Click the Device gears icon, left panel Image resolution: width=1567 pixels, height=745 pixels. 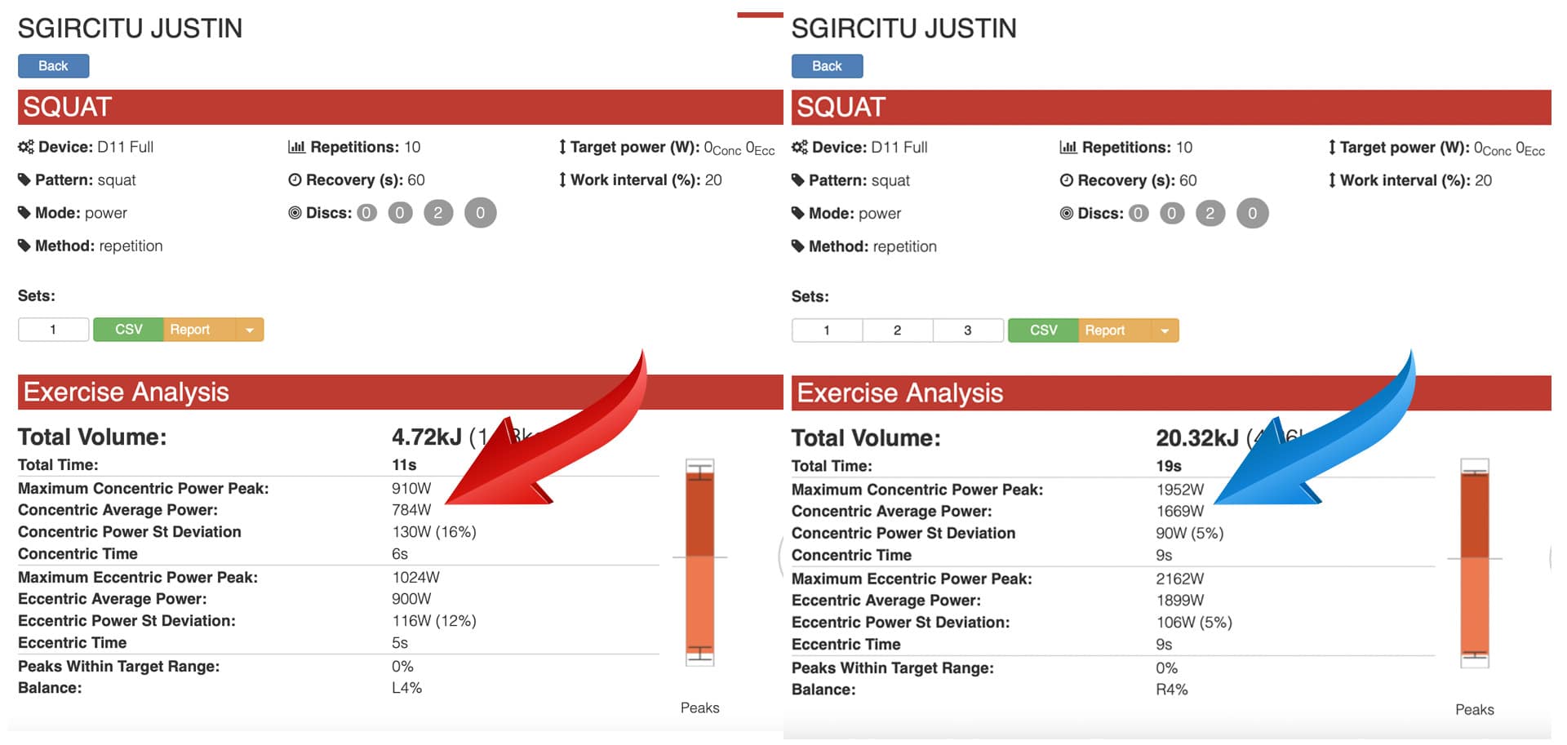(26, 147)
